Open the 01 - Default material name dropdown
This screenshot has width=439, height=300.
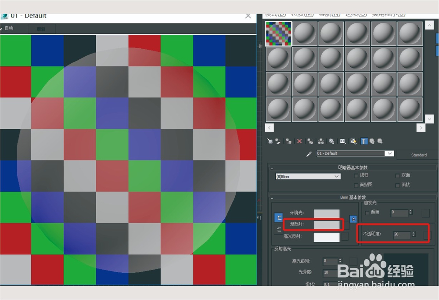click(390, 153)
